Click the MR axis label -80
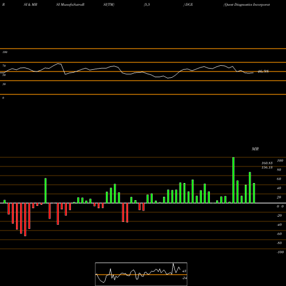Screen dimensions: 286x286 [279, 243]
